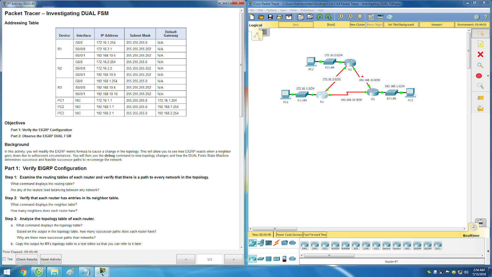Activate the red X Delete tool

(x=480, y=54)
